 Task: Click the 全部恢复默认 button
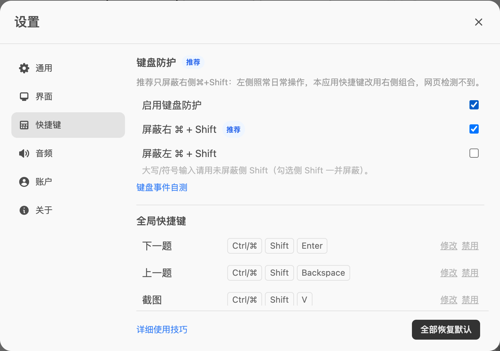pos(446,330)
